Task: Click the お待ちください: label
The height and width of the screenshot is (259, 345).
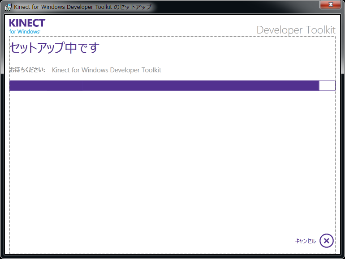Action: [x=27, y=70]
